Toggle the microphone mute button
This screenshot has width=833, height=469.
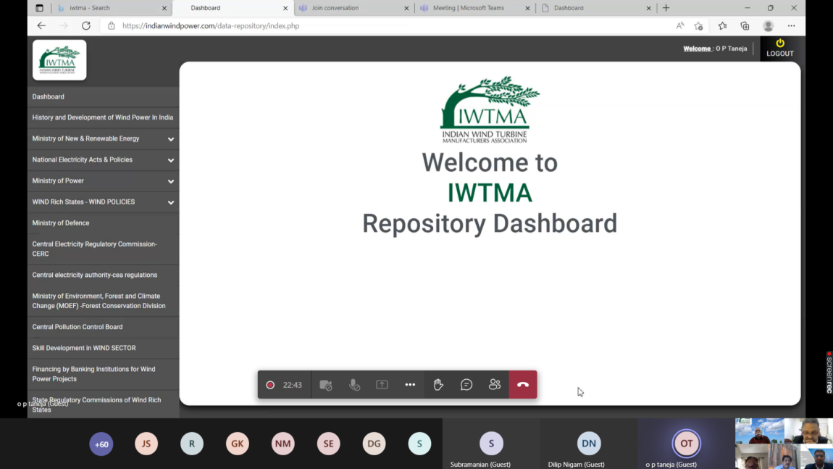click(x=354, y=385)
